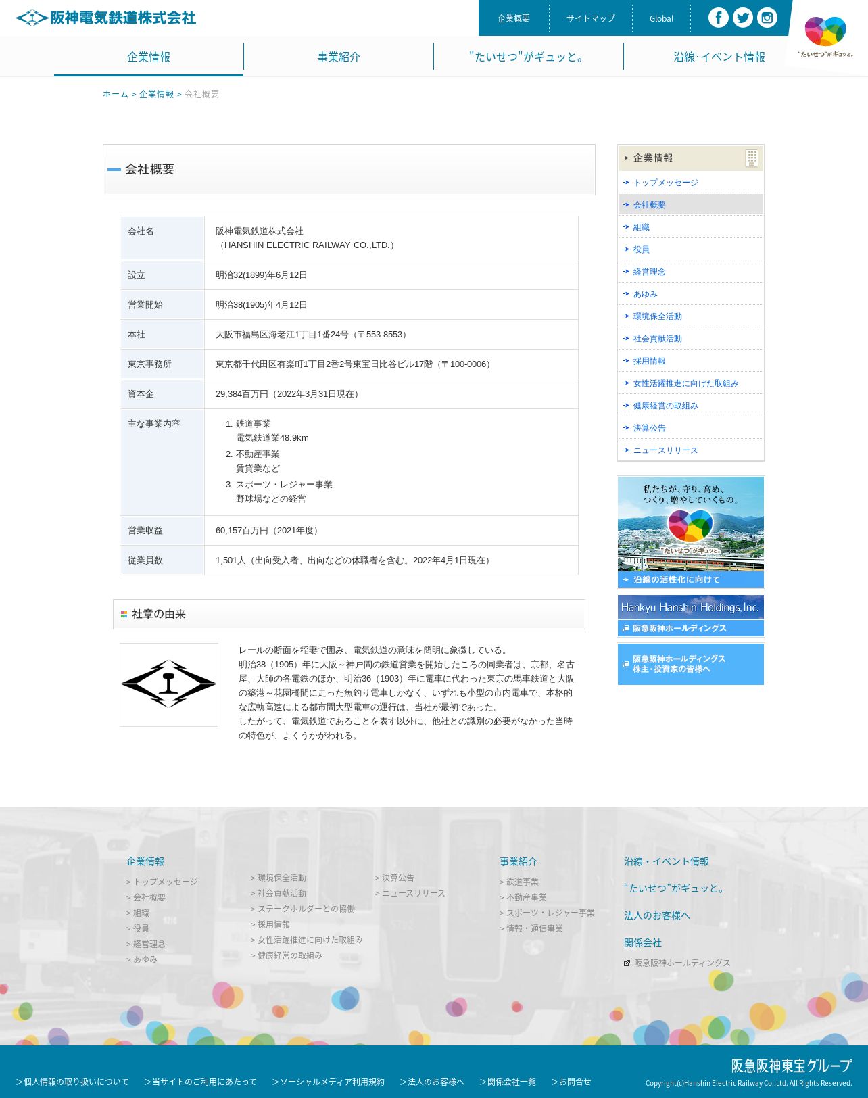Screen dimensions: 868x1098
Task: Click footer heading 沿線・イベント情報
Action: (667, 861)
